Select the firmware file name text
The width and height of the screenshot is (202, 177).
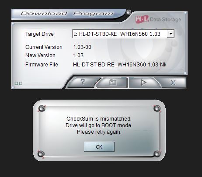pos(119,64)
